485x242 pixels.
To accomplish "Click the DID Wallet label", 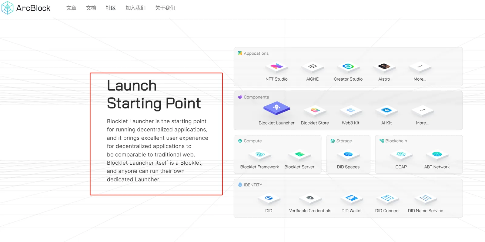I will pos(352,211).
